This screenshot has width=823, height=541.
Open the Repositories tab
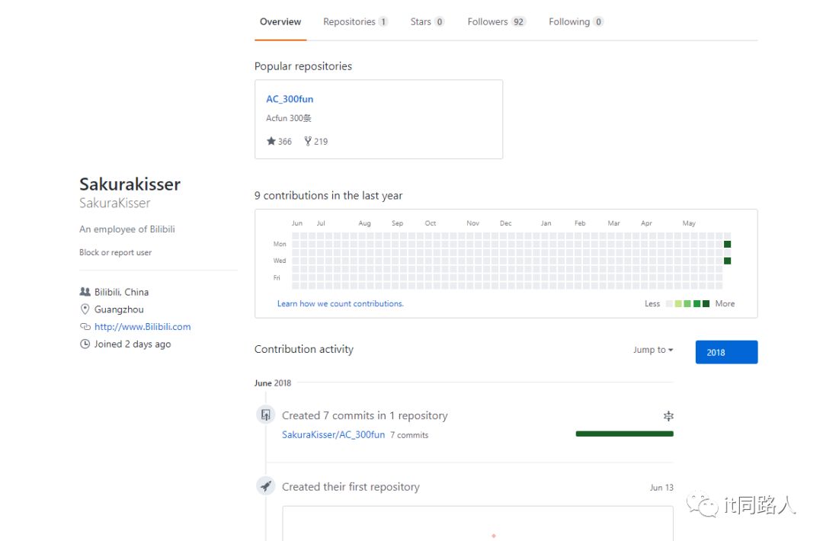355,21
